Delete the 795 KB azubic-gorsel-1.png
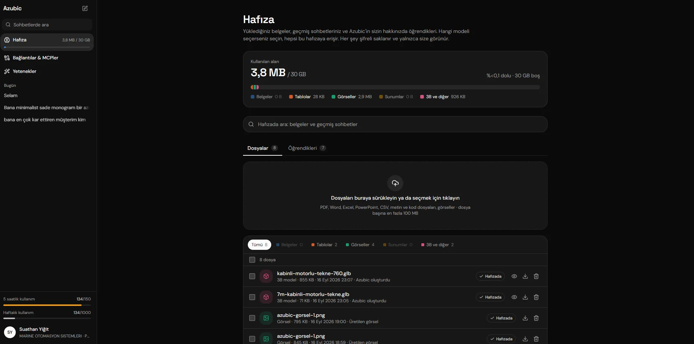Image resolution: width=694 pixels, height=344 pixels. pos(536,318)
